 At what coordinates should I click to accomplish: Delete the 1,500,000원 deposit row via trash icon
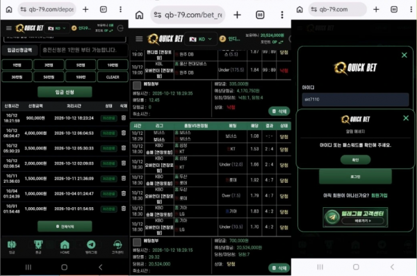pos(124,178)
